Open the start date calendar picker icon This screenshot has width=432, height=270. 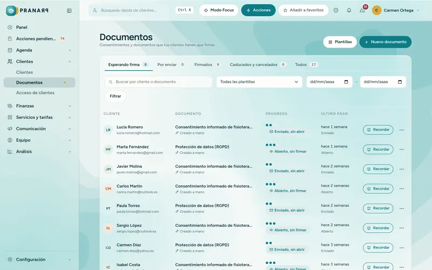click(346, 82)
